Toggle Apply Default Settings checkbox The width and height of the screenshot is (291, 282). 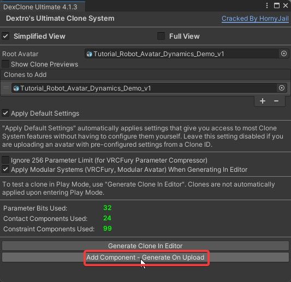click(x=5, y=113)
